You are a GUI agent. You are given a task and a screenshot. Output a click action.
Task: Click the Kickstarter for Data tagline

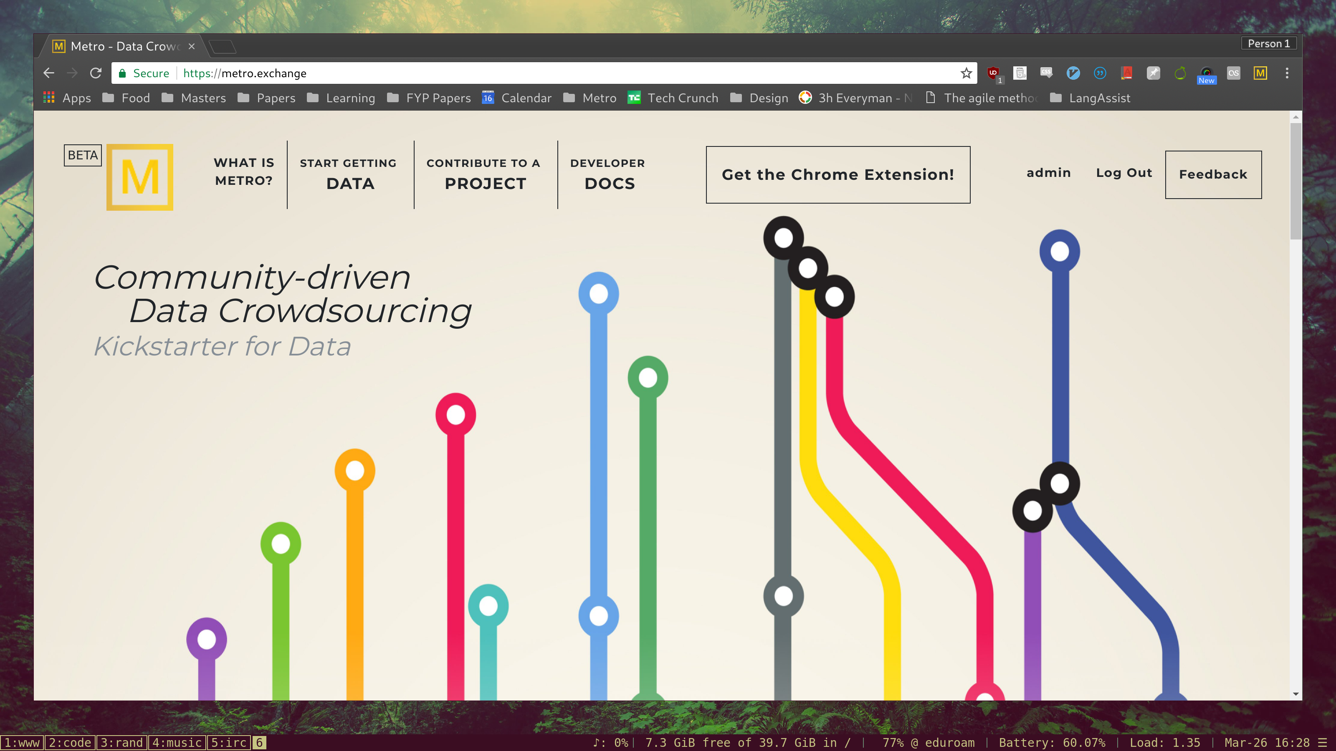[x=222, y=346]
